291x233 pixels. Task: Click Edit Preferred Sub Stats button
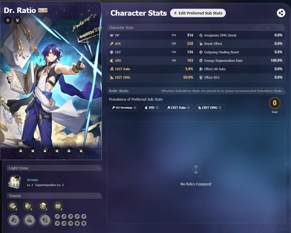pyautogui.click(x=198, y=13)
